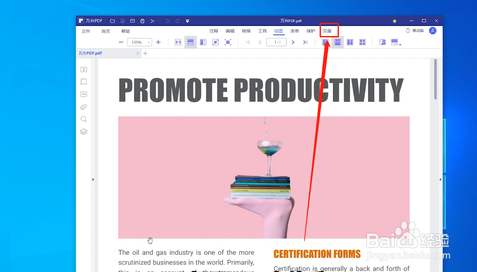This screenshot has height=272, width=477.
Task: Click the open folder icon in title bar
Action: pos(113,21)
